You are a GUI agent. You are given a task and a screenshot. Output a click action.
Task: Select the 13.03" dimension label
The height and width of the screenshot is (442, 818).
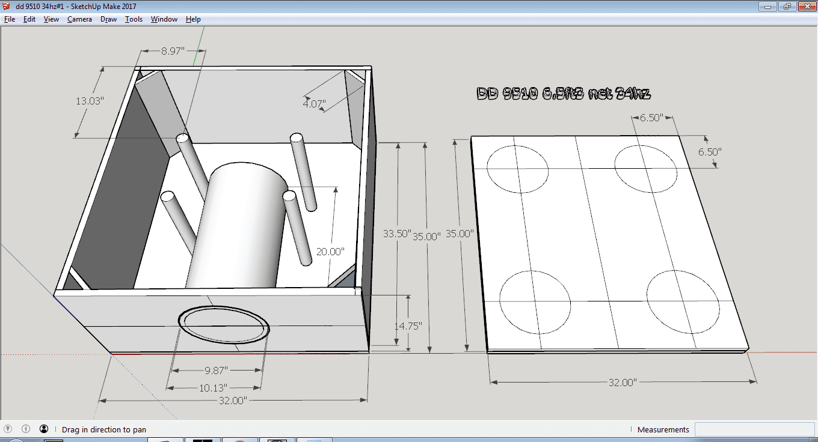coord(90,101)
